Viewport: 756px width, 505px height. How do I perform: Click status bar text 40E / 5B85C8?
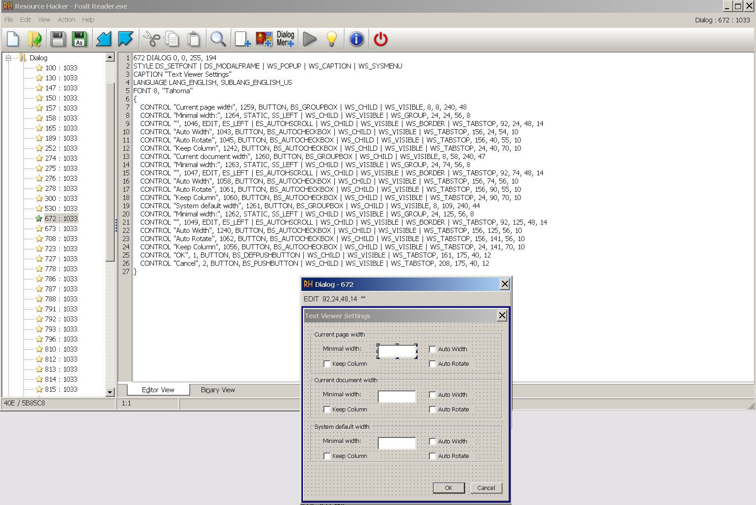click(x=25, y=403)
